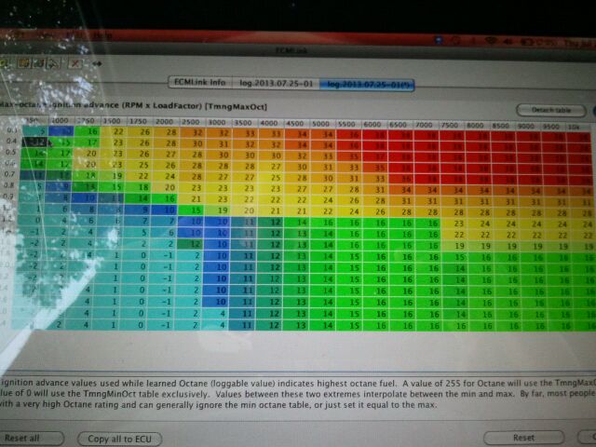The image size is (596, 447).
Task: Select the 5000 RPM column header
Action: click(319, 123)
